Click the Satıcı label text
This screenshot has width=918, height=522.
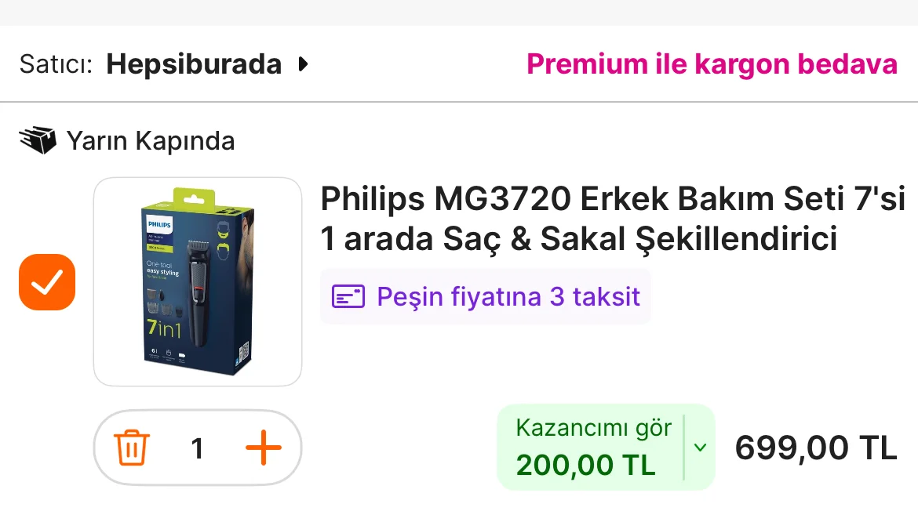click(56, 63)
